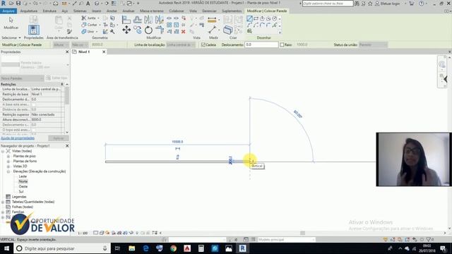The height and width of the screenshot is (254, 452).
Task: Open the Ajuda de propriedades link
Action: pyautogui.click(x=18, y=138)
